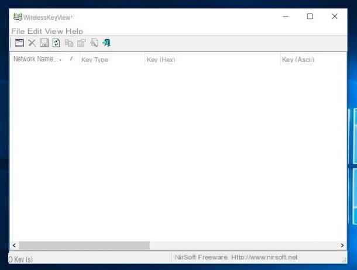357x270 pixels.
Task: Click the horizontal scrollbar left arrow
Action: tap(15, 245)
